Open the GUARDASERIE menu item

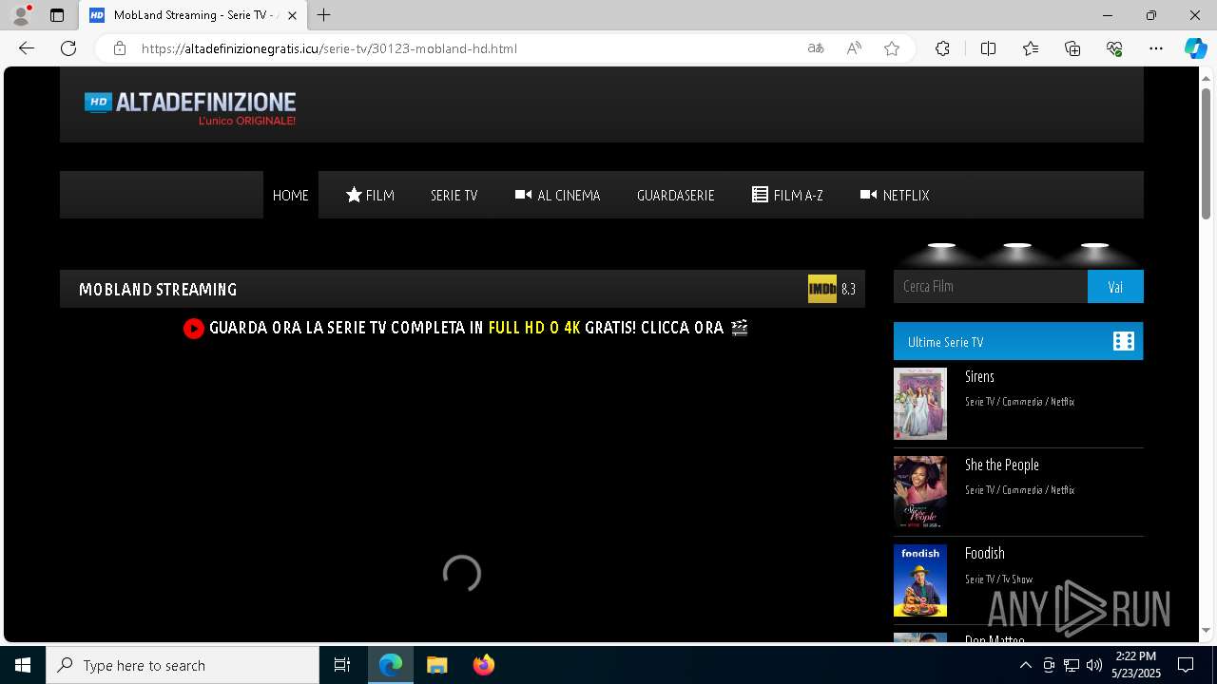coord(676,195)
